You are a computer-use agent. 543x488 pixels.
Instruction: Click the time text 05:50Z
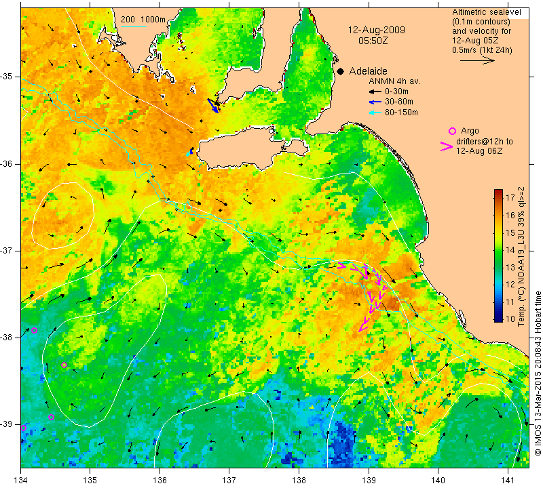point(373,41)
